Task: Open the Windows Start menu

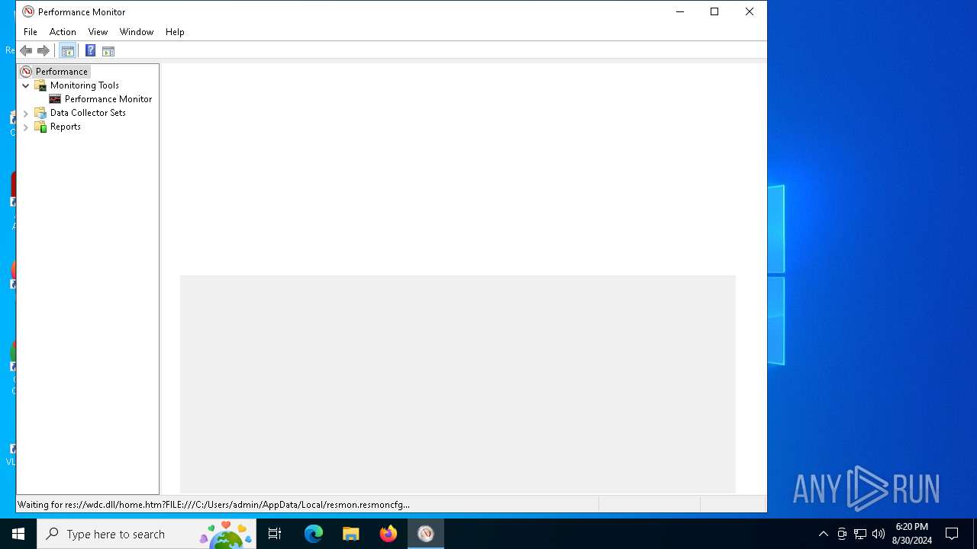Action: 18,534
